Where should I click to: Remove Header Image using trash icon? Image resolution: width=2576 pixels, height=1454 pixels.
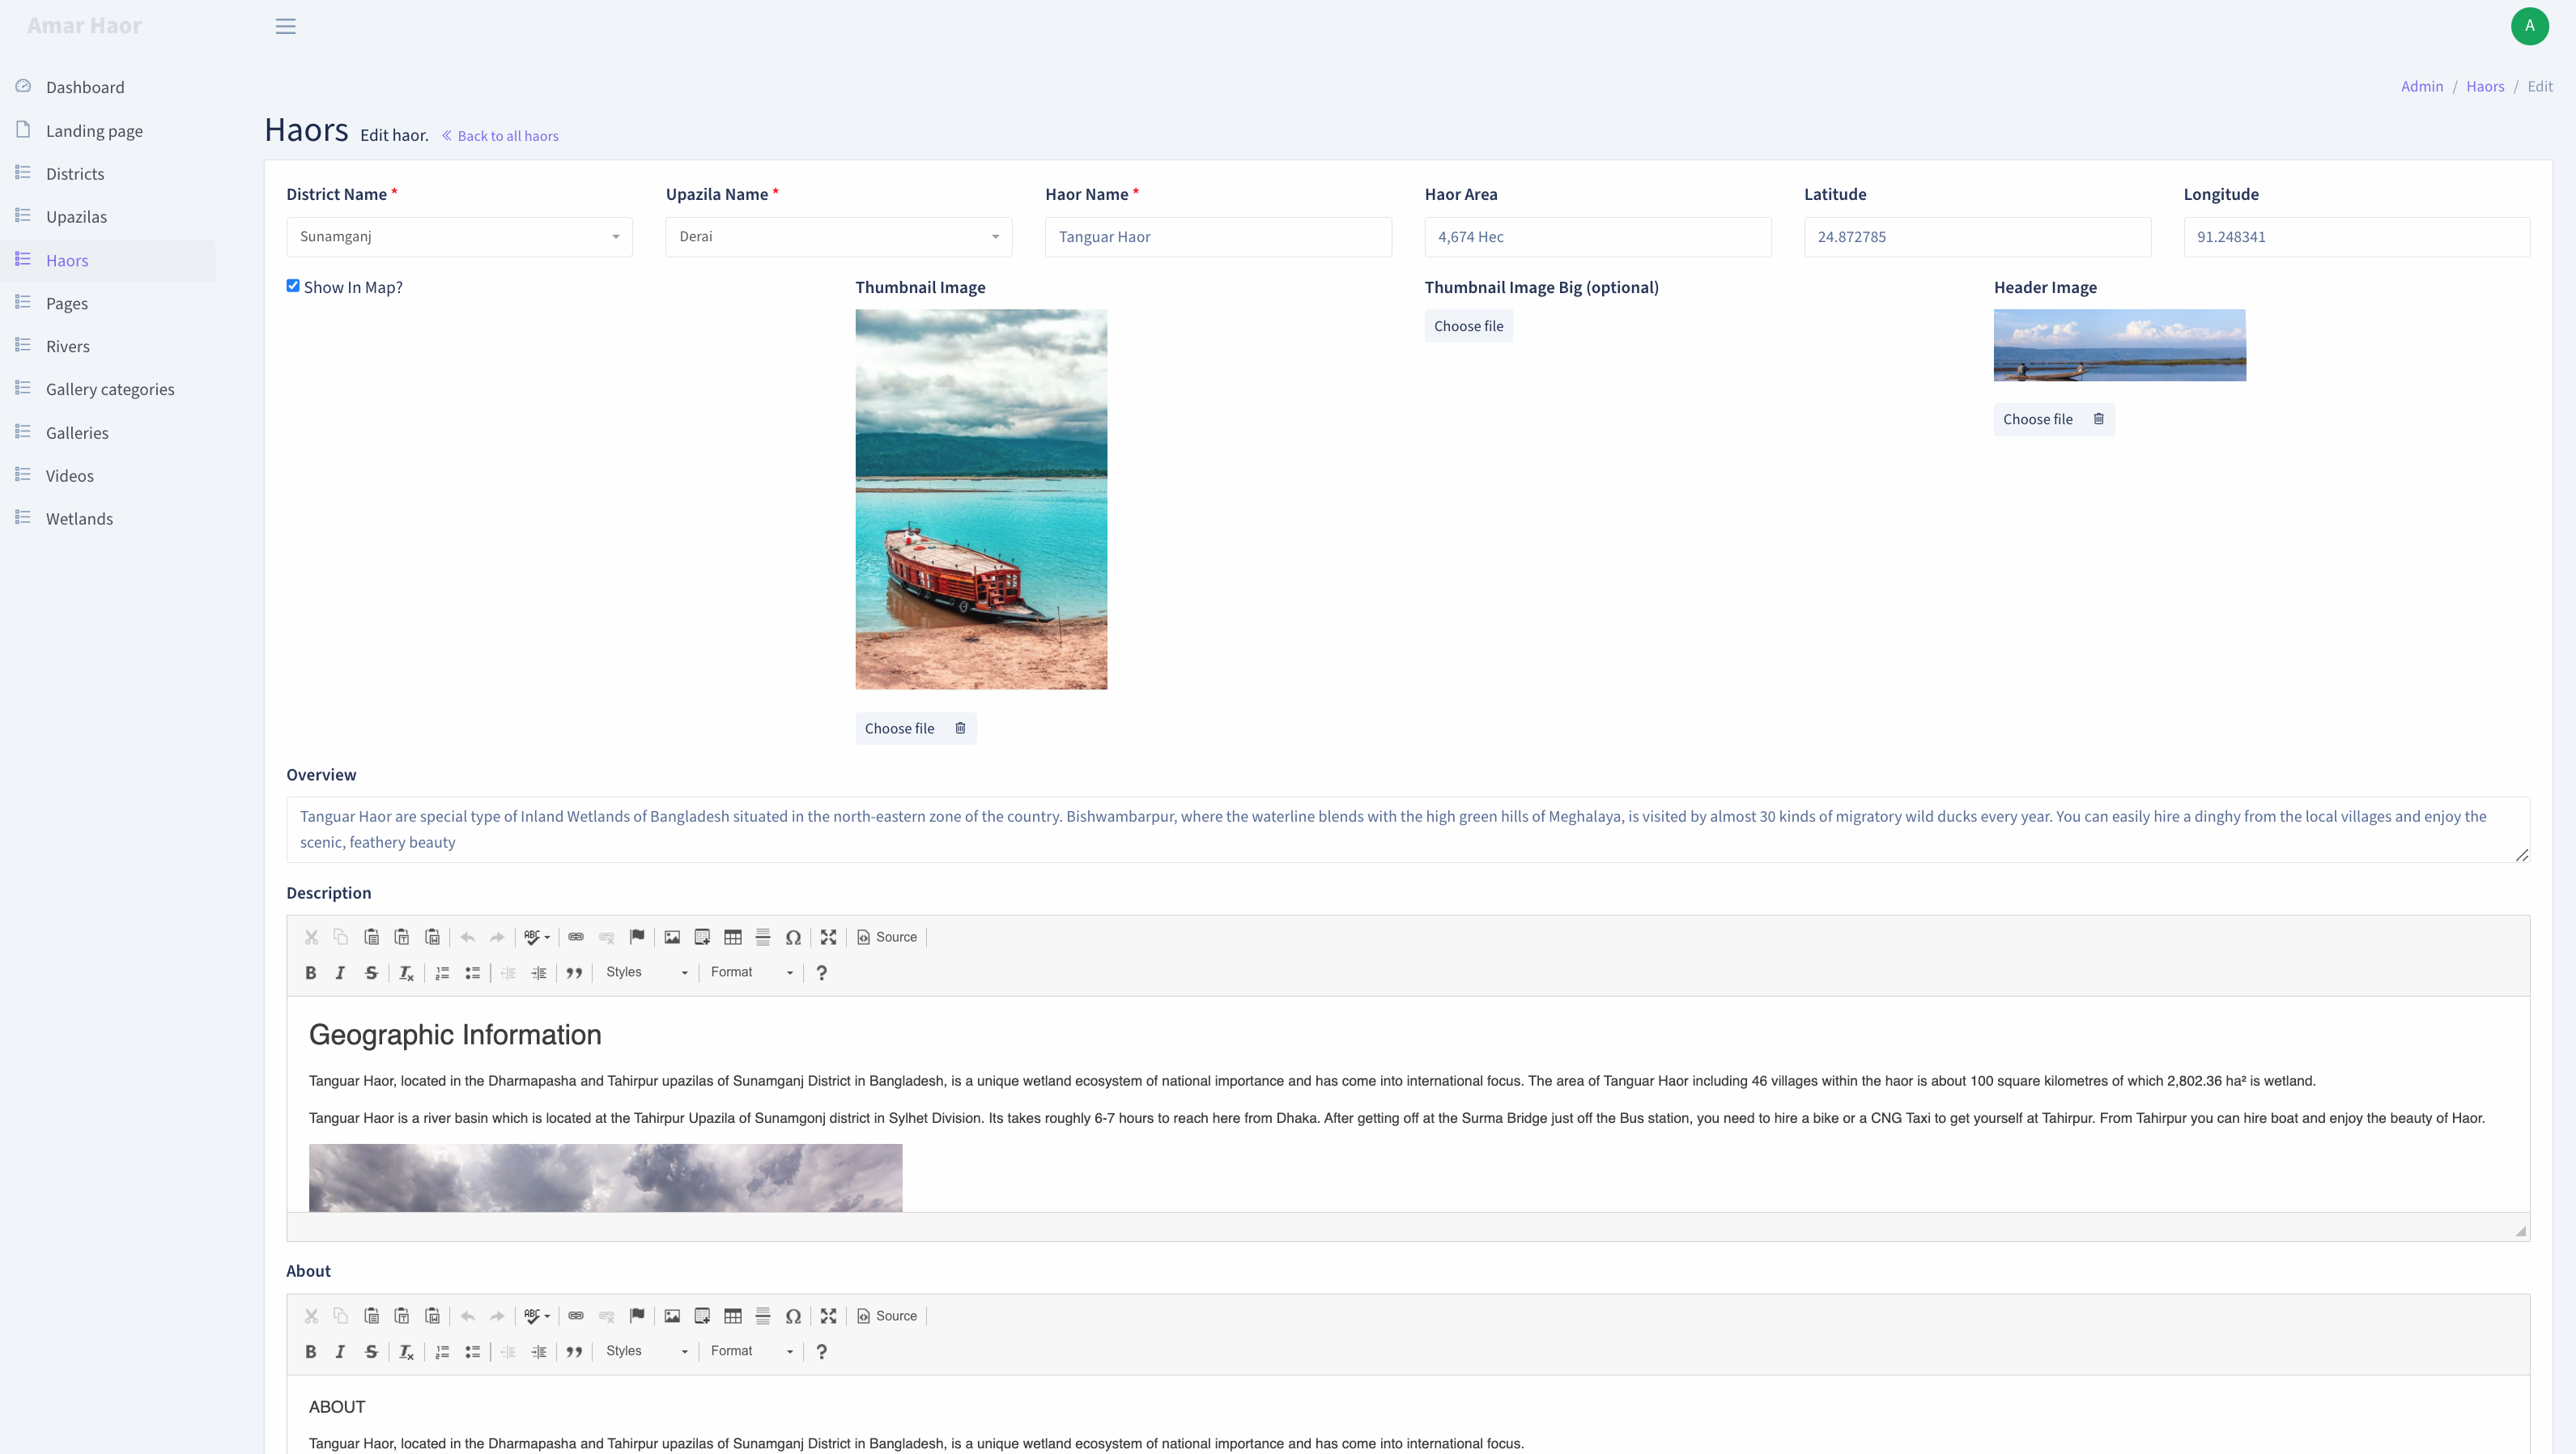2099,419
